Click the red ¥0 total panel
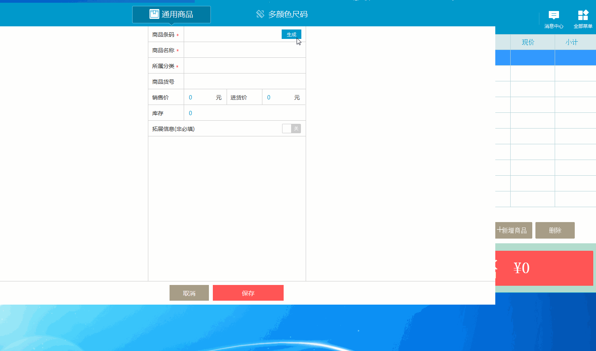This screenshot has width=596, height=351. point(544,268)
